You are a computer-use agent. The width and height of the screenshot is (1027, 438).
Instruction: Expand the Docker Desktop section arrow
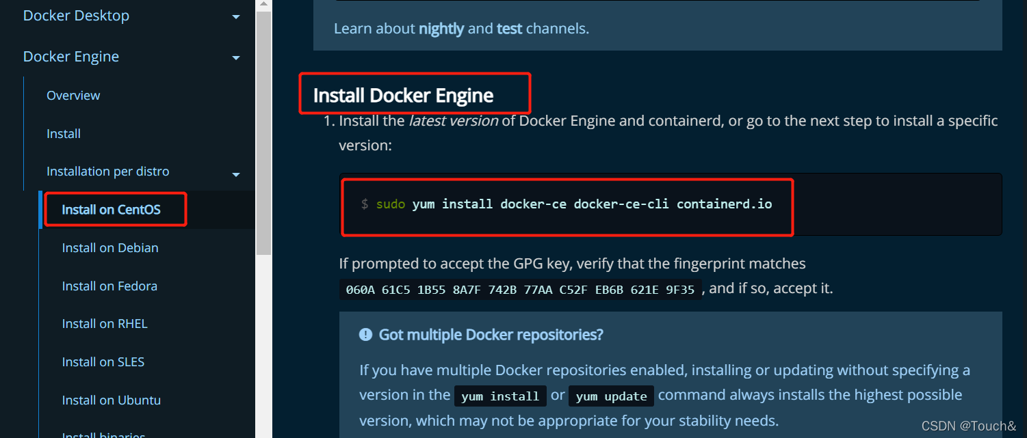236,16
